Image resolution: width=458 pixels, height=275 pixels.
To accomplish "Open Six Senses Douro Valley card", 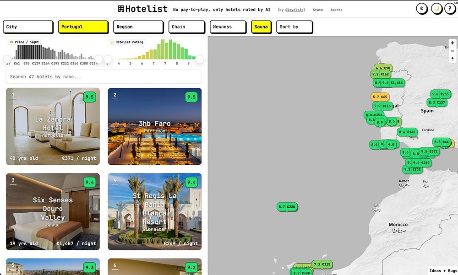I will pyautogui.click(x=53, y=212).
